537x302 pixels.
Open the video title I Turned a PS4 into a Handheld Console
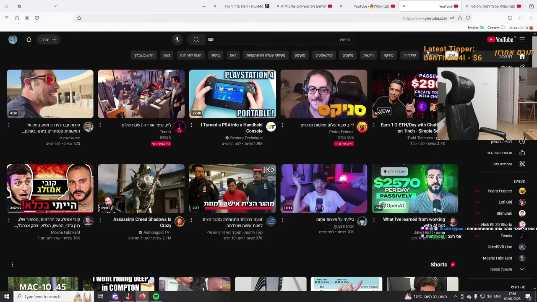(x=232, y=128)
